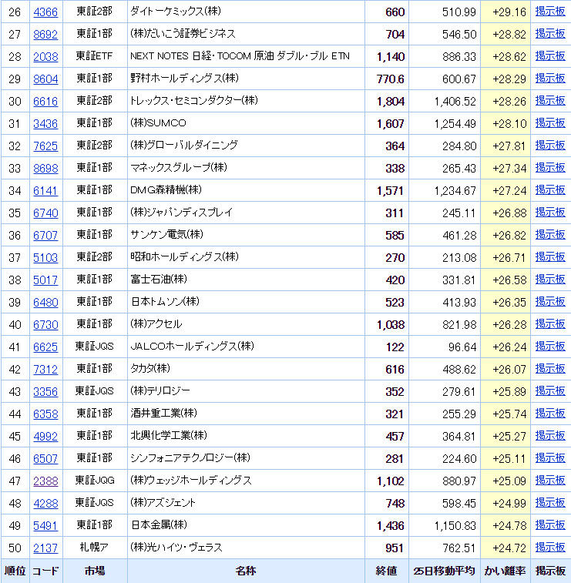
Task: Select company name JALCOホールディングス(株)
Action: (192, 346)
